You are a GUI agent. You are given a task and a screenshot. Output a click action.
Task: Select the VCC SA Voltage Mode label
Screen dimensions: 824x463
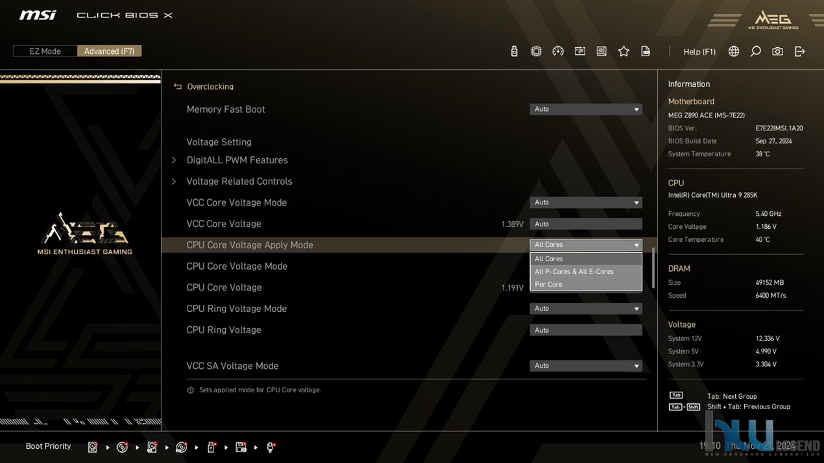[232, 366]
